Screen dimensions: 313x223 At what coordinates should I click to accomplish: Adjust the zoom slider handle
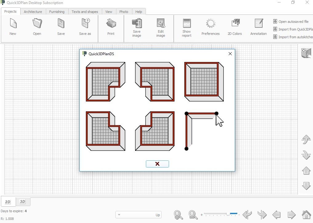pyautogui.click(x=228, y=214)
